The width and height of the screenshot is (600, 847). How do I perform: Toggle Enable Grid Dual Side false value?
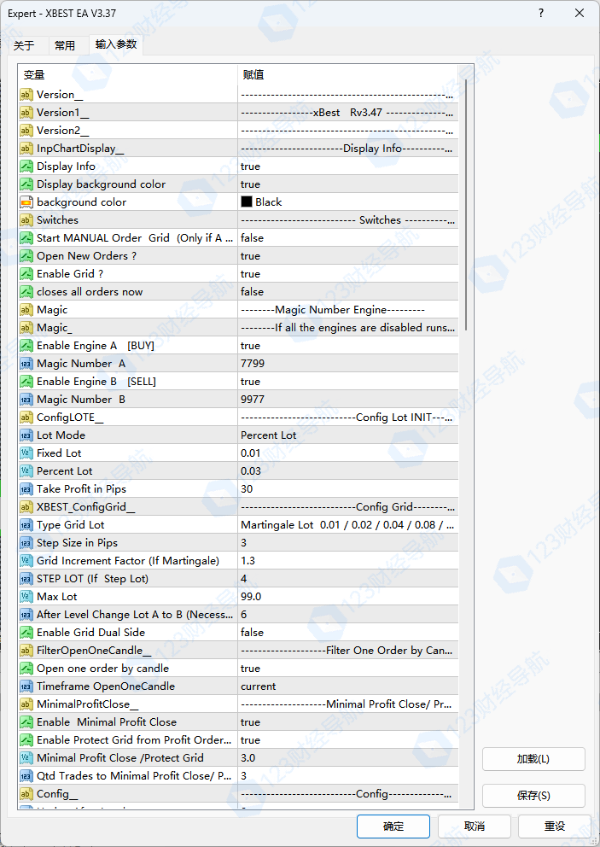pos(347,633)
